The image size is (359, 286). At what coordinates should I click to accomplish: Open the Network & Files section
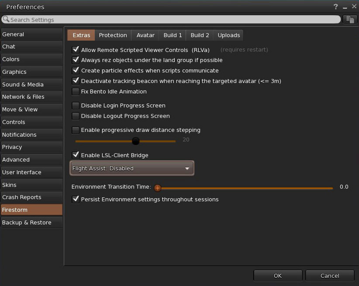[31, 97]
